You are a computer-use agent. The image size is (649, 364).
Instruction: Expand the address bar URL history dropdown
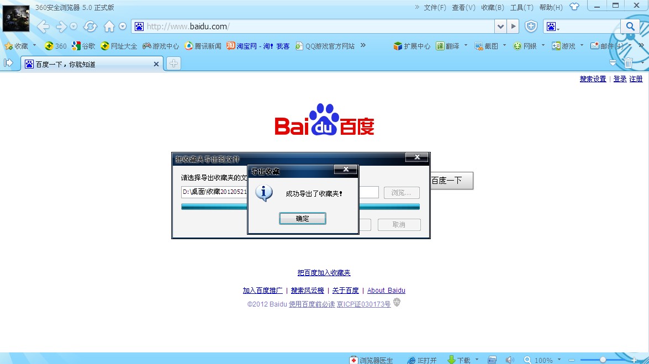pos(500,27)
